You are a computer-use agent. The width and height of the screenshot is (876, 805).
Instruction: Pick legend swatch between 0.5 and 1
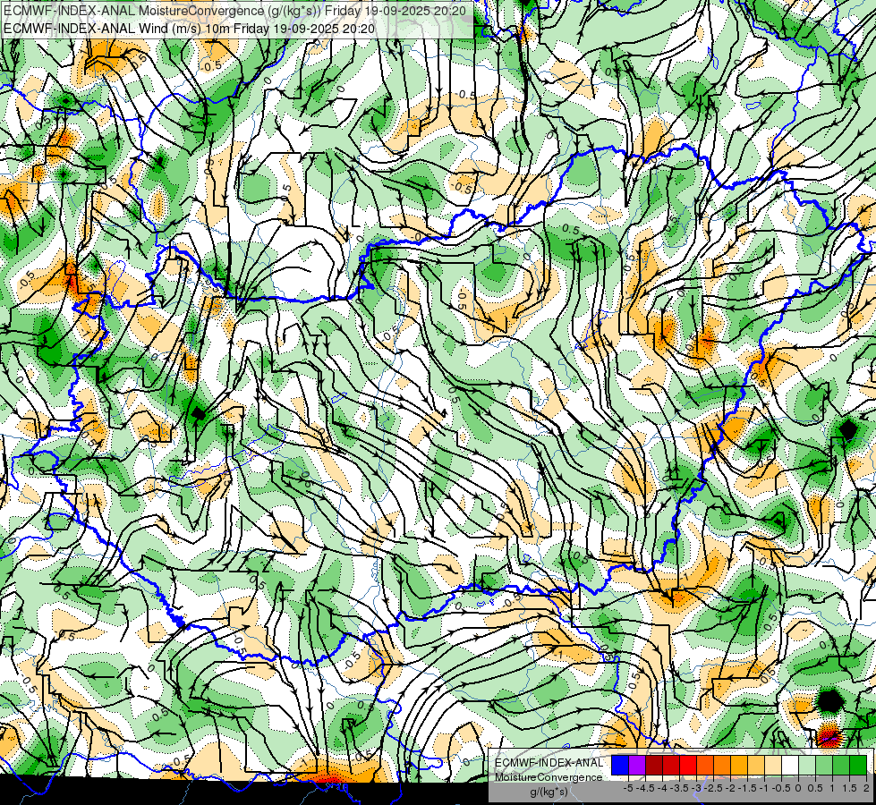824,766
